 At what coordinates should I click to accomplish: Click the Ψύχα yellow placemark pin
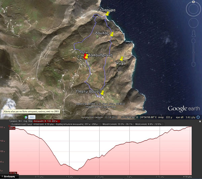tap(122, 59)
